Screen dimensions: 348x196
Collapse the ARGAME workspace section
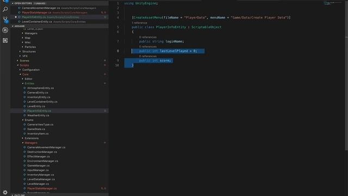(13, 26)
